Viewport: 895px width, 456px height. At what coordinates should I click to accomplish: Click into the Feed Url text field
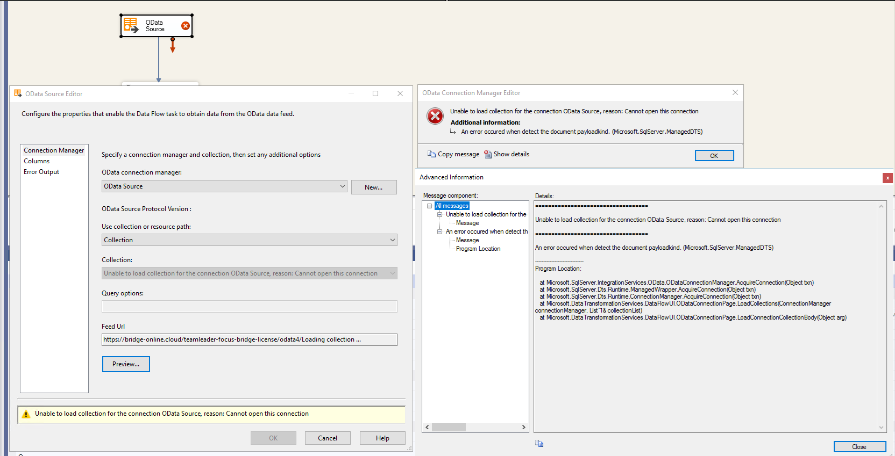click(249, 339)
